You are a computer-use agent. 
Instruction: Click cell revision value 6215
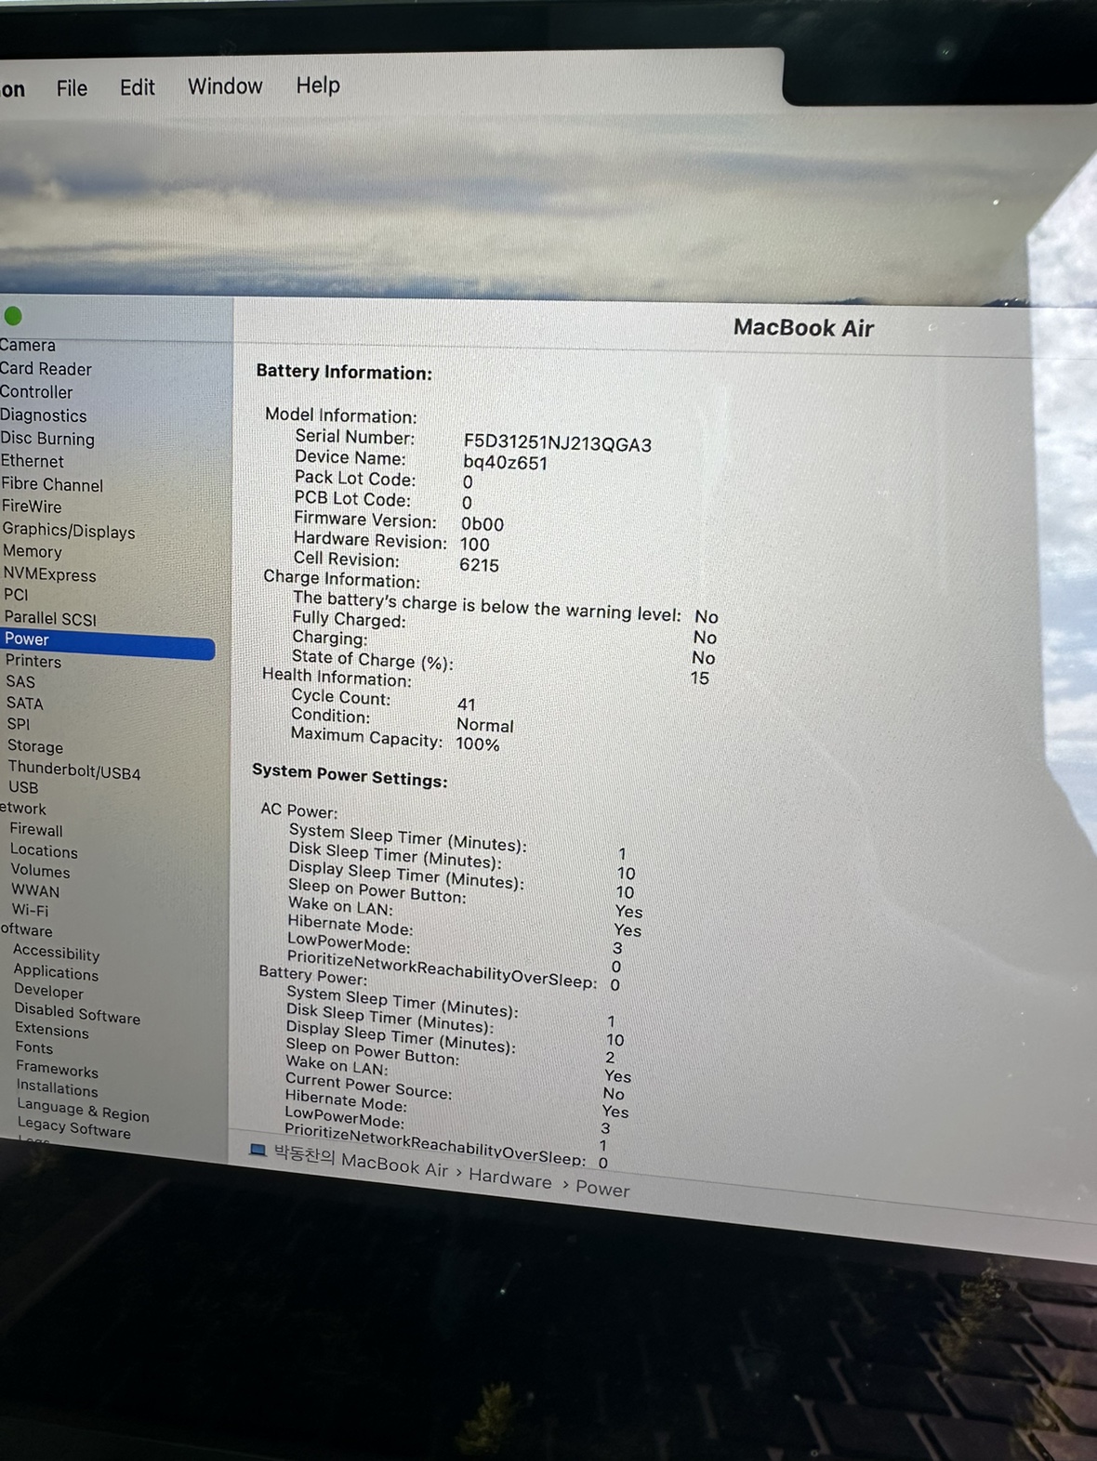click(479, 565)
